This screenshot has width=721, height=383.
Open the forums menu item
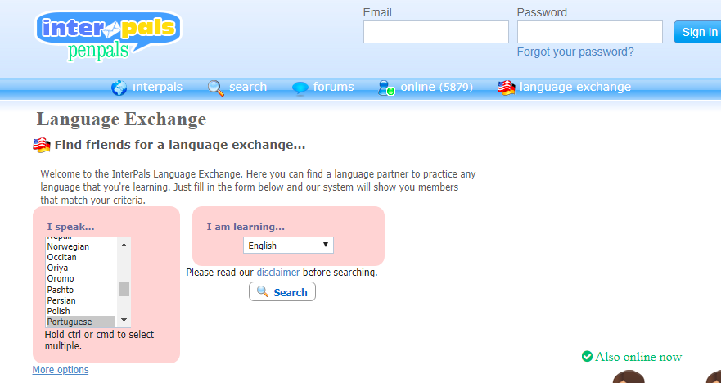point(333,87)
